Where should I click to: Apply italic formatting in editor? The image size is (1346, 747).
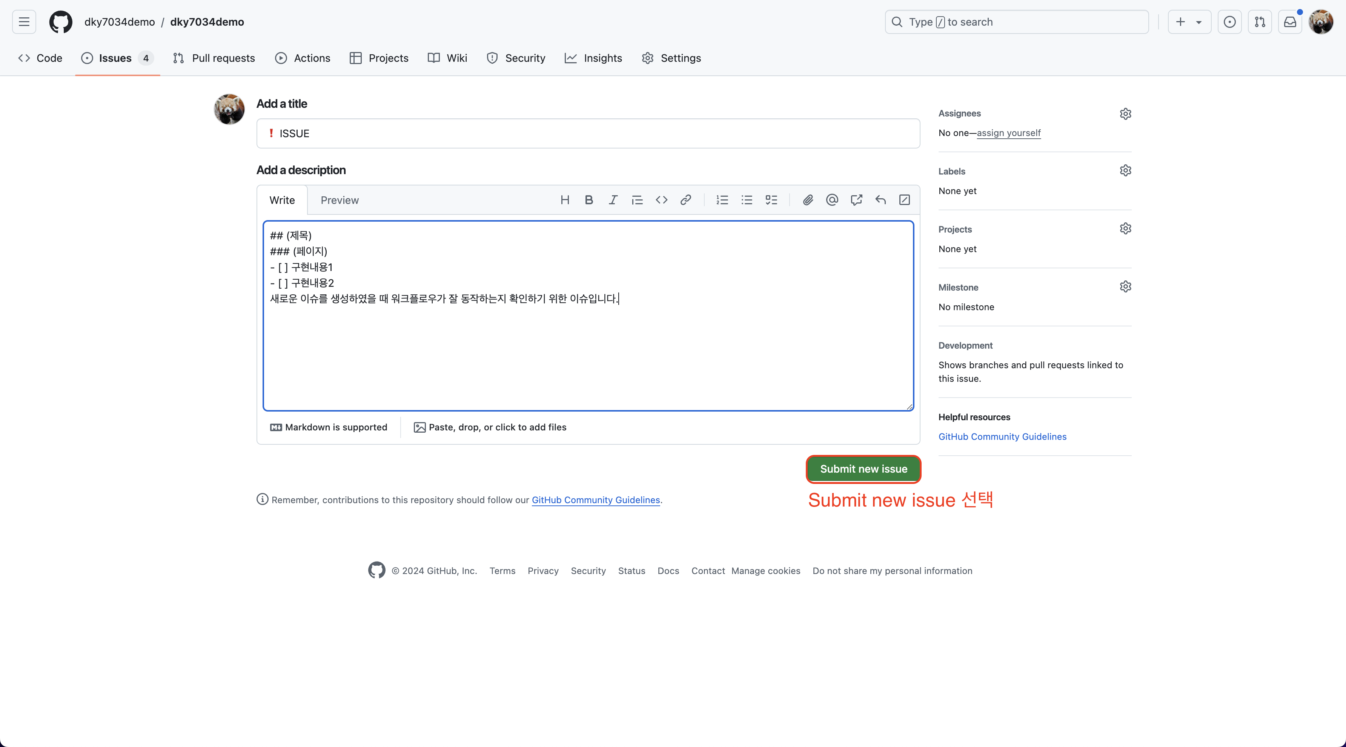coord(613,200)
